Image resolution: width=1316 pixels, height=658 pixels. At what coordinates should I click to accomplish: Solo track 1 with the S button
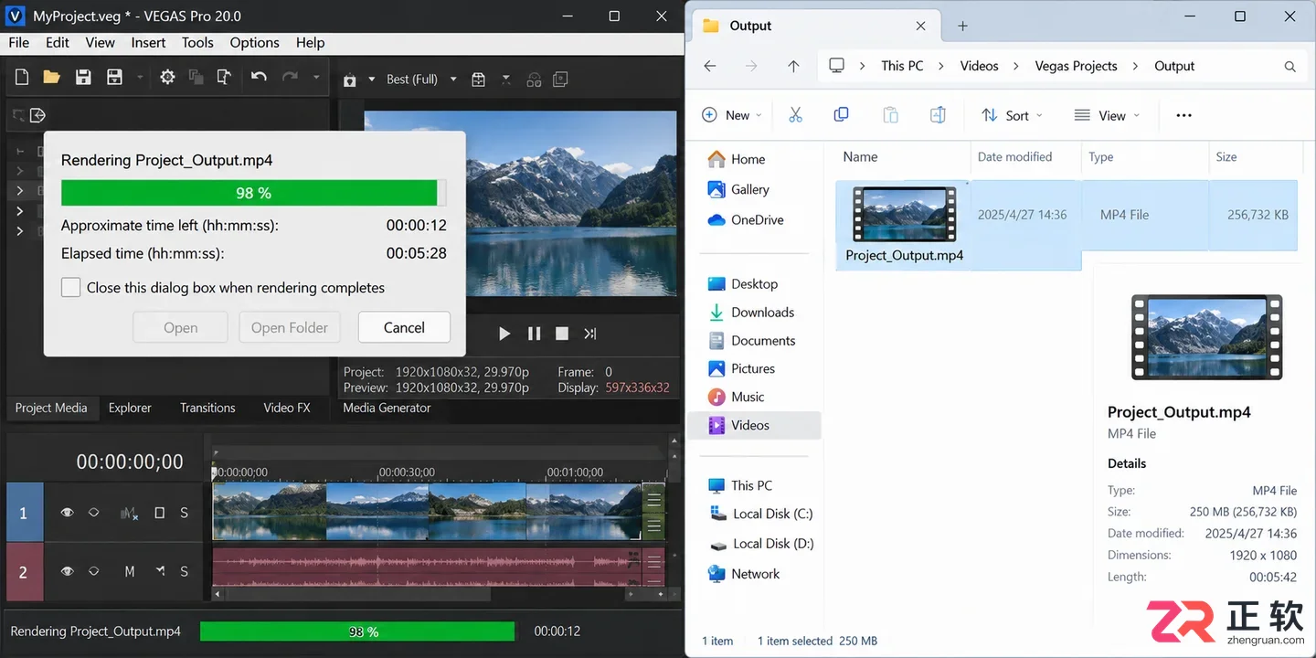coord(185,514)
